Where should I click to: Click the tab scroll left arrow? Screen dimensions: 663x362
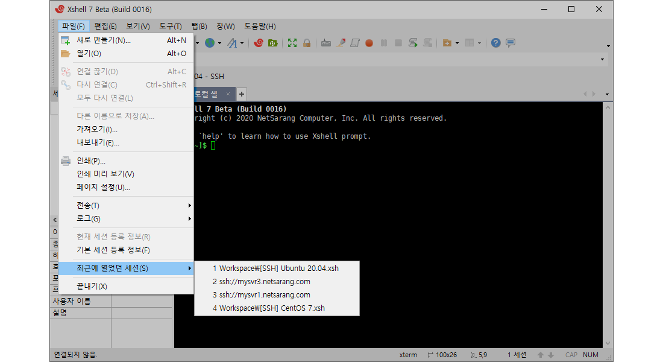(x=585, y=94)
